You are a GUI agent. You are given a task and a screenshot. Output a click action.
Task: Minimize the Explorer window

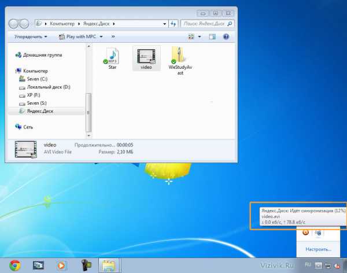click(203, 13)
